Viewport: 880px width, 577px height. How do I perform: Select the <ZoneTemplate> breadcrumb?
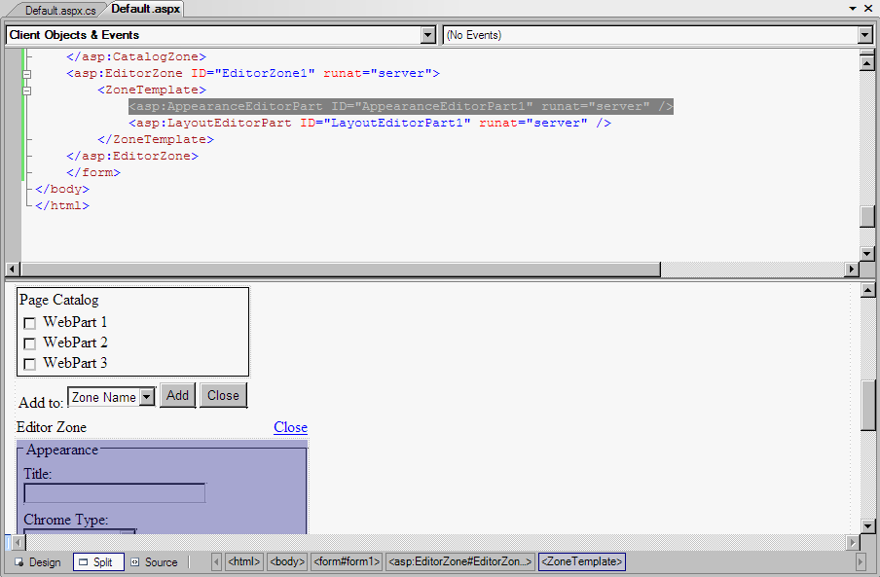coord(582,561)
